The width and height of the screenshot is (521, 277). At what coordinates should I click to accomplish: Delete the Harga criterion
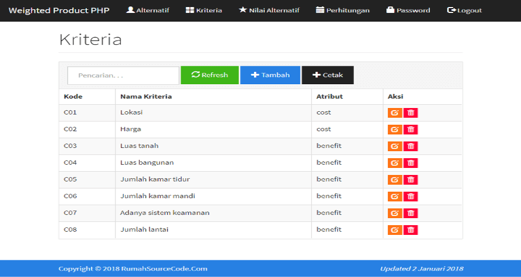click(x=410, y=130)
